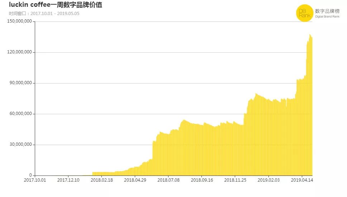Image resolution: width=347 pixels, height=197 pixels.
Task: Click the x-axis date 2017.10.01
Action: pos(35,180)
